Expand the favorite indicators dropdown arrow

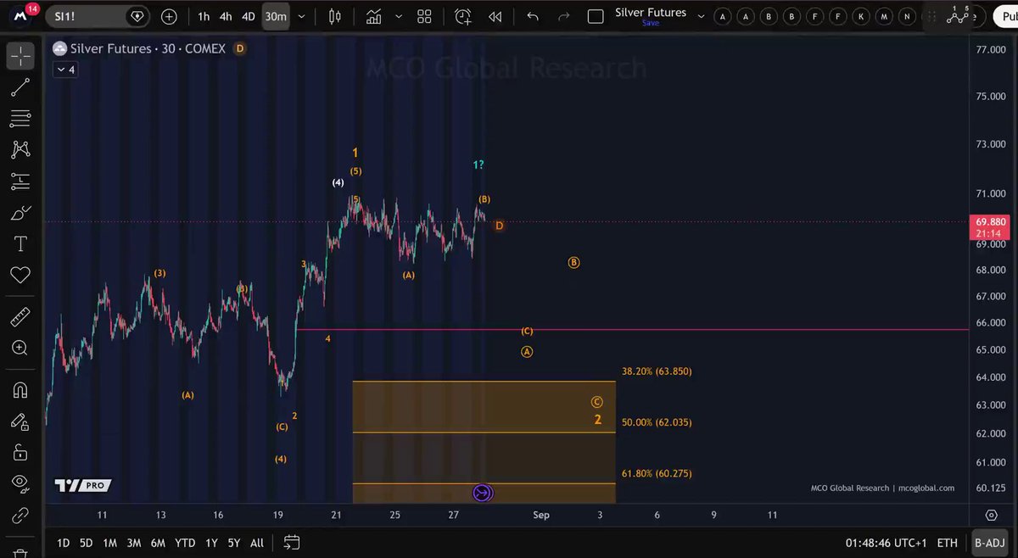[x=397, y=16]
